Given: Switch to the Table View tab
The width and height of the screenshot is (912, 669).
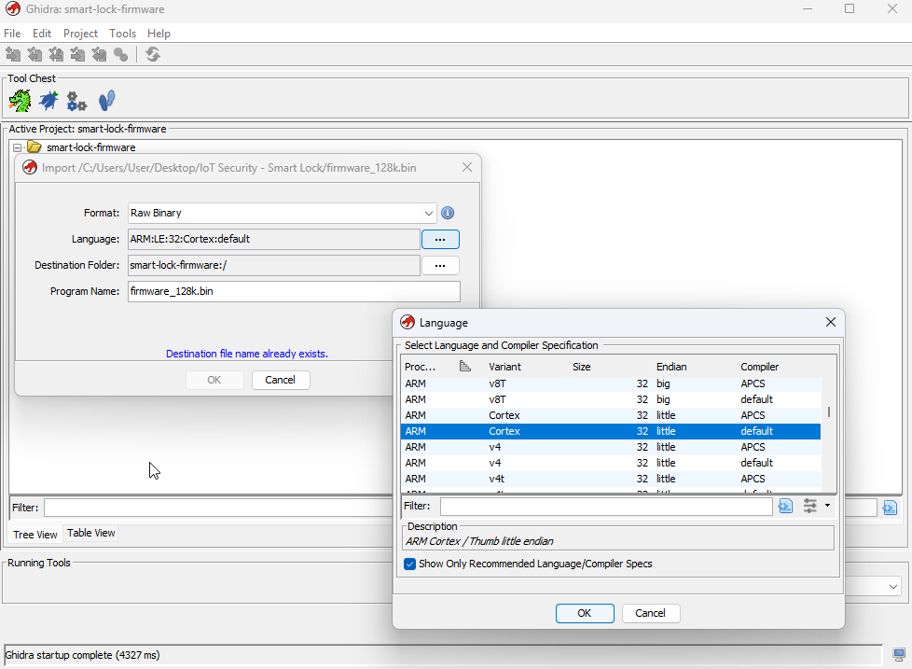Looking at the screenshot, I should [91, 534].
